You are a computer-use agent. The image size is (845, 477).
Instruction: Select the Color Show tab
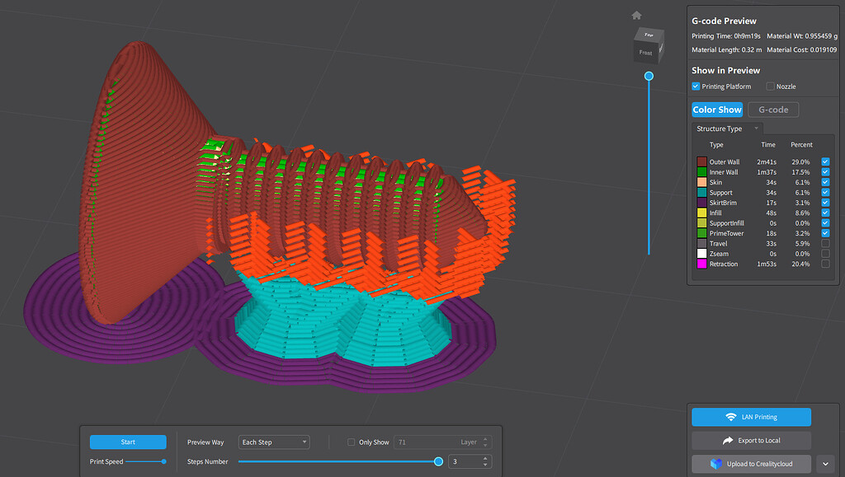(716, 109)
